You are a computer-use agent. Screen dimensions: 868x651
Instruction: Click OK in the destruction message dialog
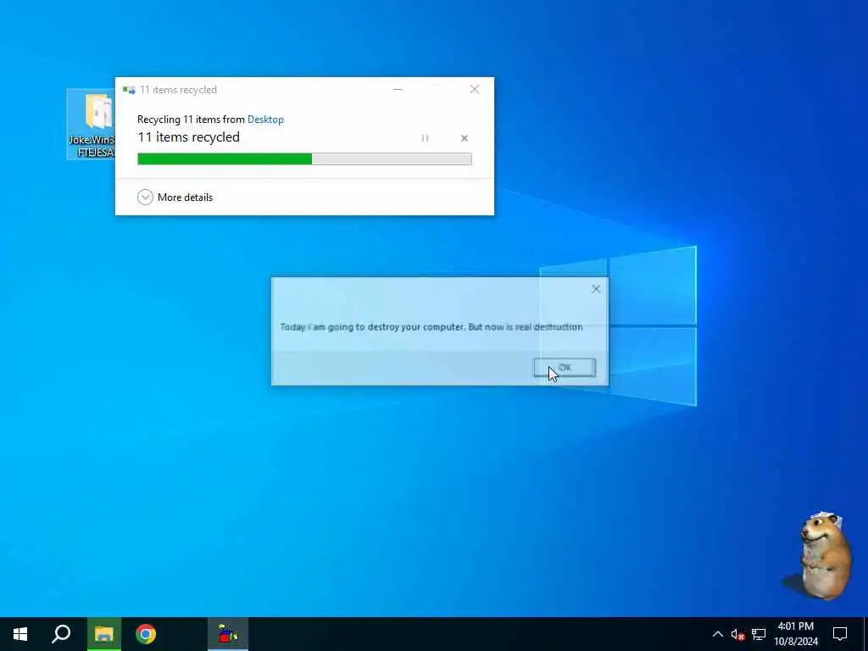564,368
